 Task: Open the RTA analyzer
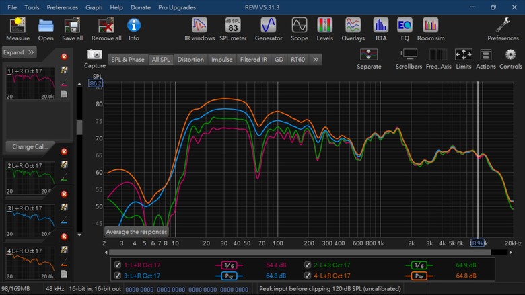(x=381, y=30)
